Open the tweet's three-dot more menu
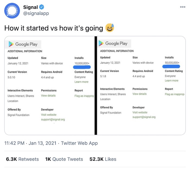 pyautogui.click(x=183, y=7)
